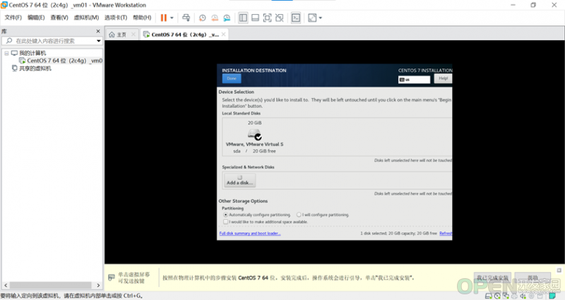The width and height of the screenshot is (565, 300).
Task: Close the yellow install hint bar
Action: point(559,270)
